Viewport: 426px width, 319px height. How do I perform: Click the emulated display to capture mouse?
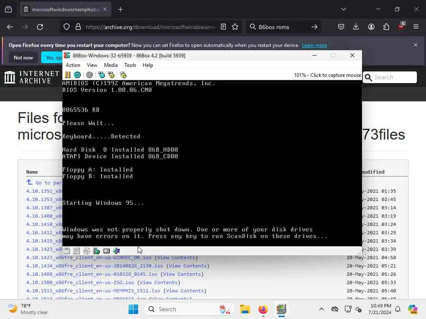tap(212, 163)
